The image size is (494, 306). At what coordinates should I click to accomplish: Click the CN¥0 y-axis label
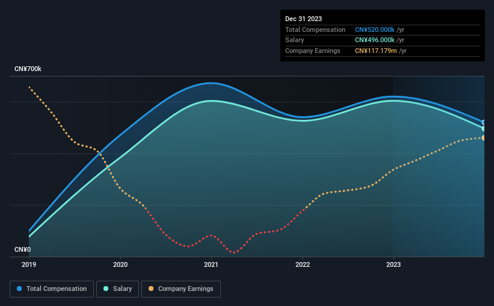pyautogui.click(x=22, y=249)
